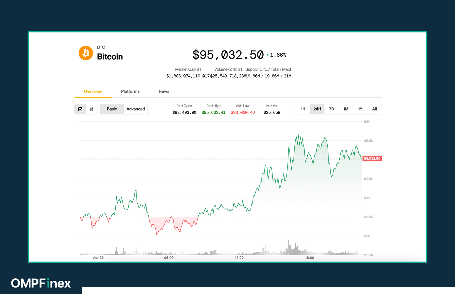Toggle Advanced chart mode
This screenshot has height=294, width=455.
[135, 109]
